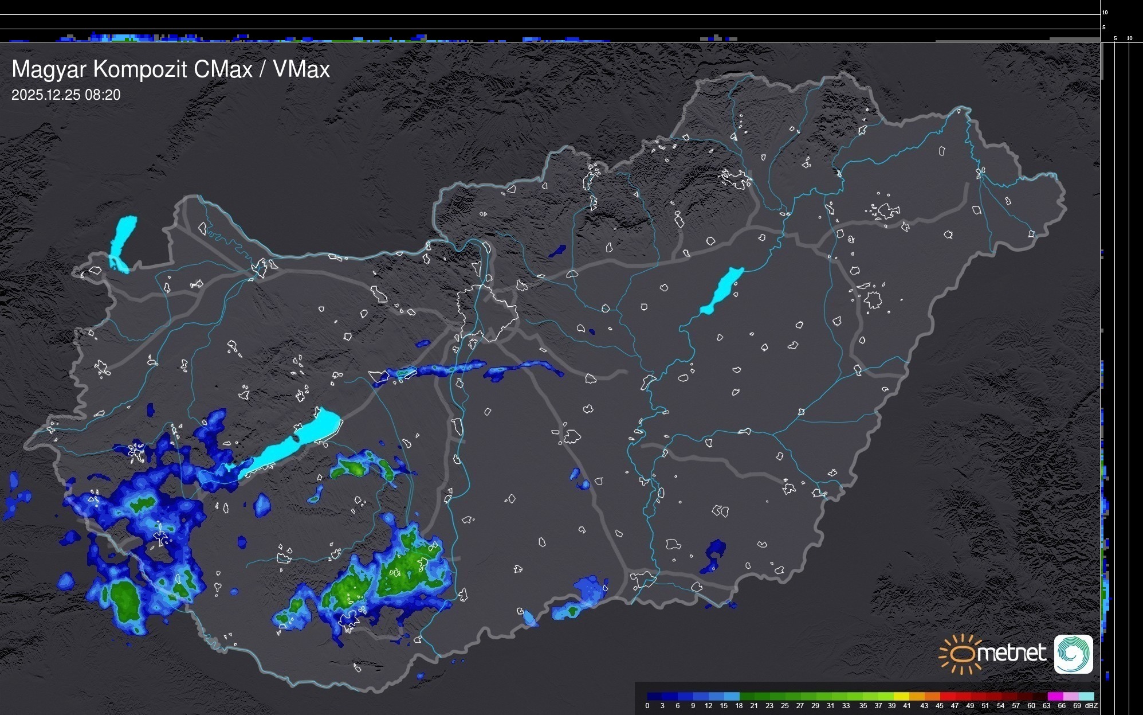Click the metnet wordmark text

coord(1011,653)
